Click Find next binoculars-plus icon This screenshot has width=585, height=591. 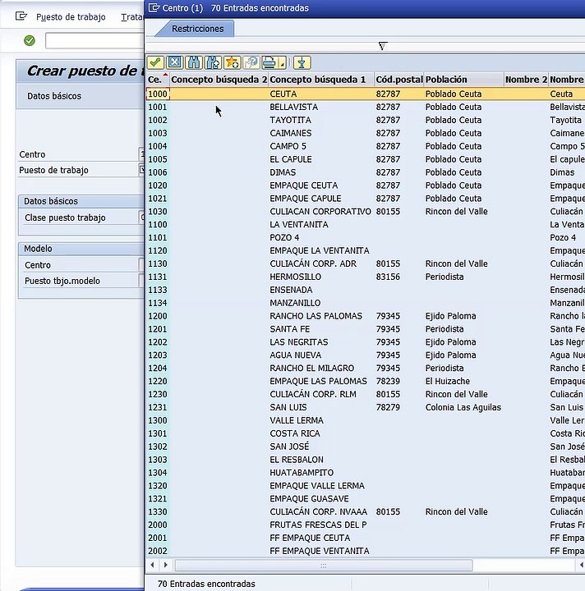(x=213, y=62)
